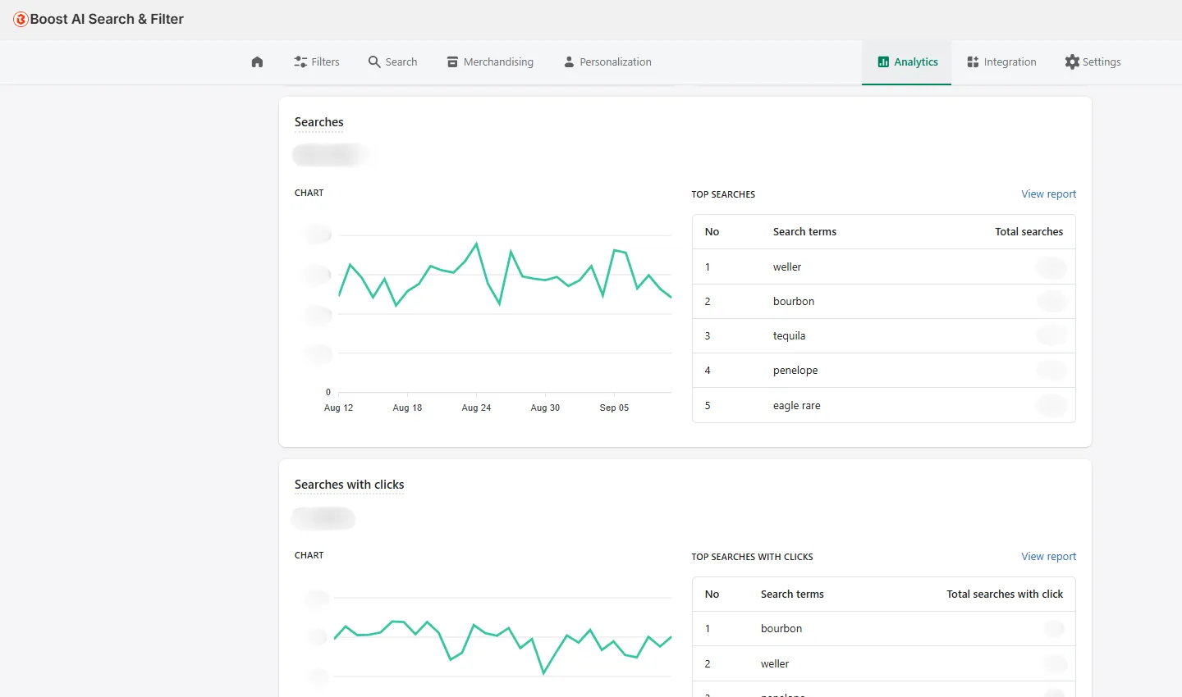The image size is (1182, 697).
Task: Click the Searches section heading
Action: point(318,122)
